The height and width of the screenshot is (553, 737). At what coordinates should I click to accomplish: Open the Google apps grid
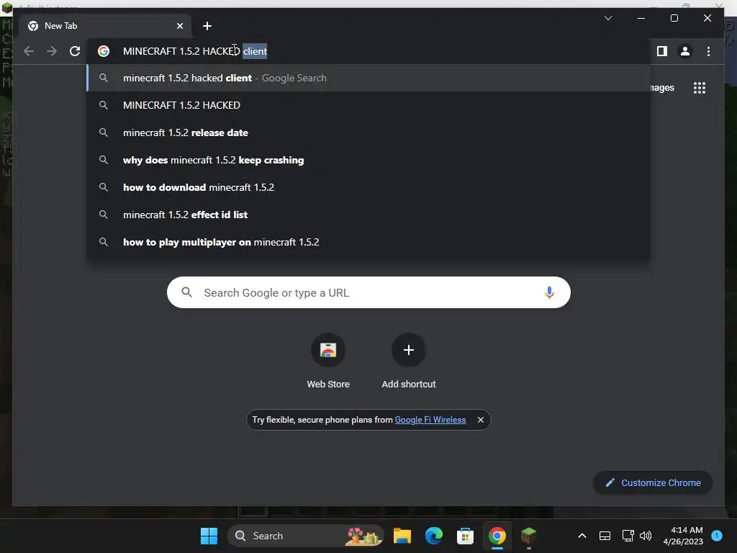coord(700,88)
